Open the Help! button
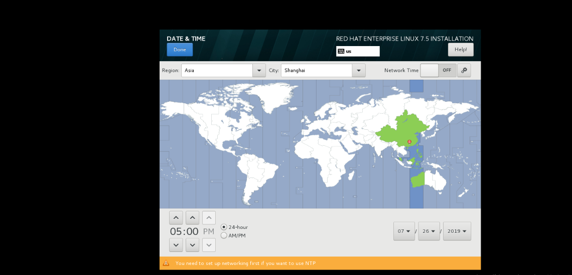 pos(461,50)
